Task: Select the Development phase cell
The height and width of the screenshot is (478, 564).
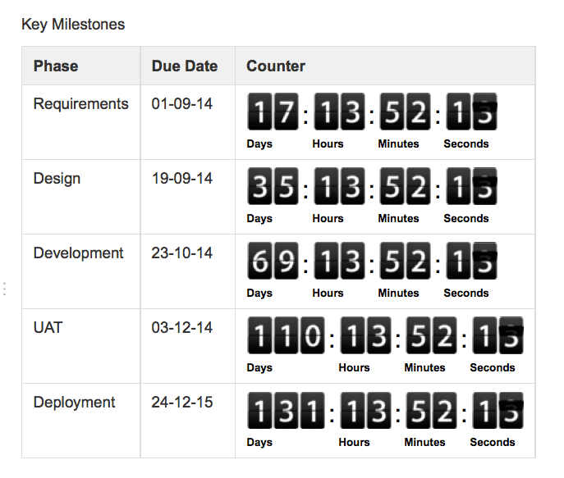Action: 79,253
